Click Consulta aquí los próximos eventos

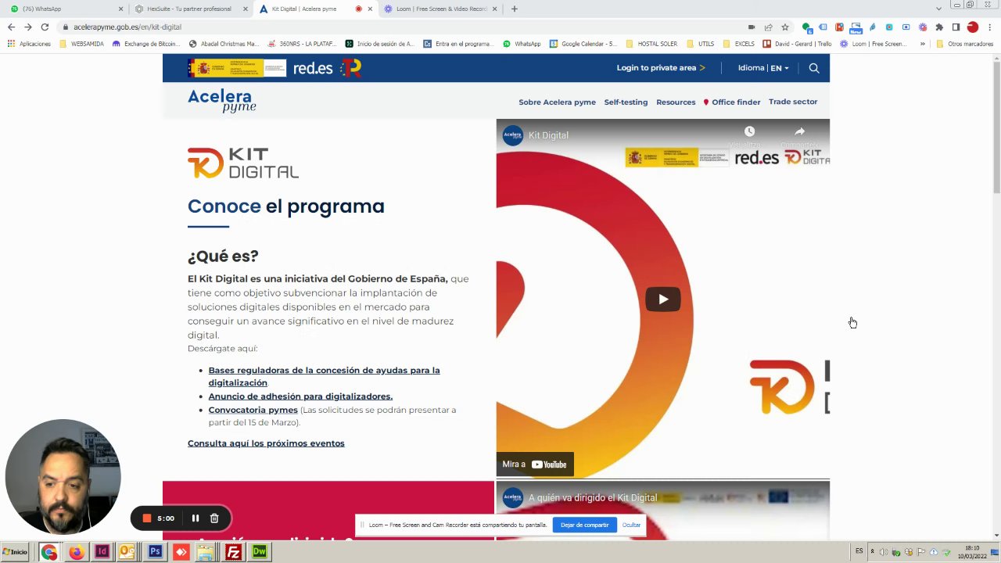pyautogui.click(x=266, y=443)
